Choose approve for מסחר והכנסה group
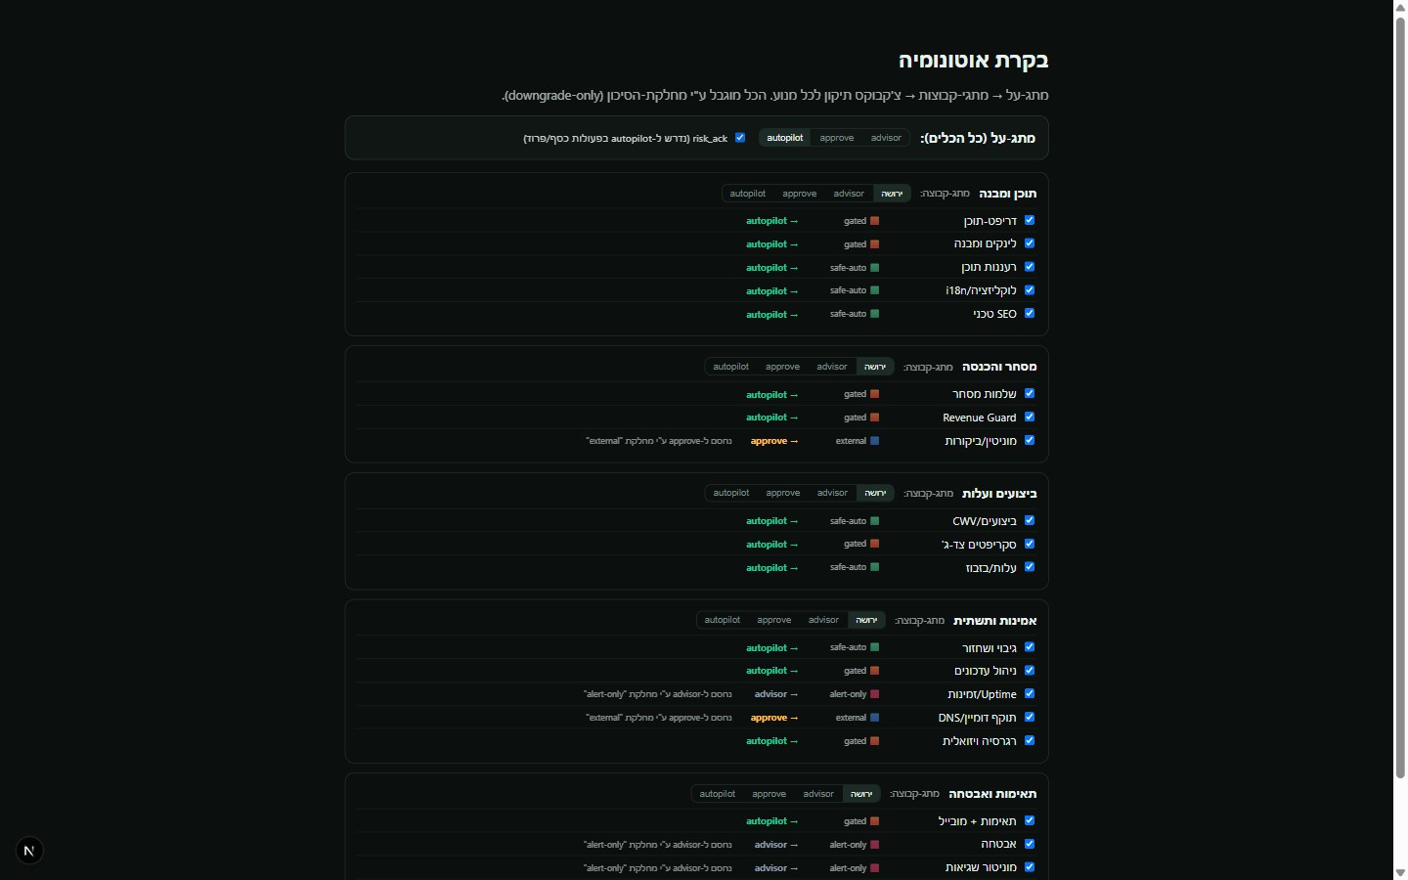The image size is (1408, 880). pyautogui.click(x=782, y=367)
